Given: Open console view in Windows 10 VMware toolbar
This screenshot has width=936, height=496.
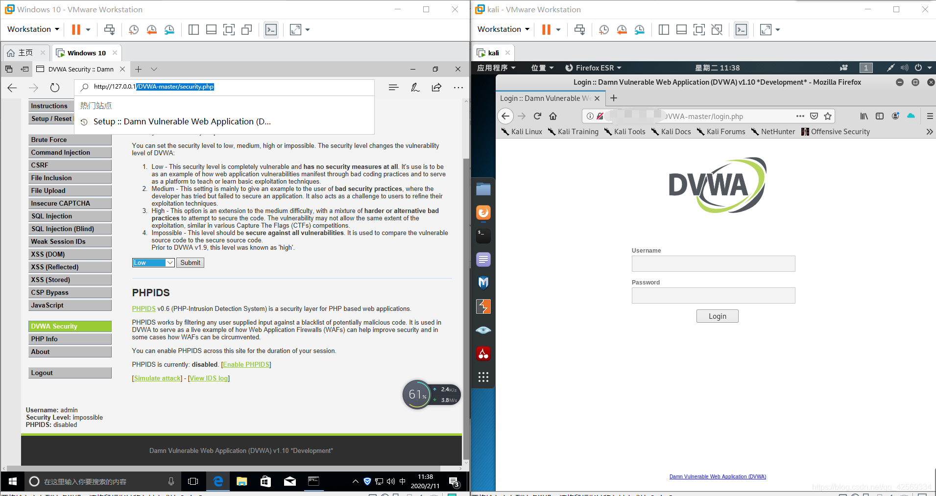Looking at the screenshot, I should click(271, 29).
